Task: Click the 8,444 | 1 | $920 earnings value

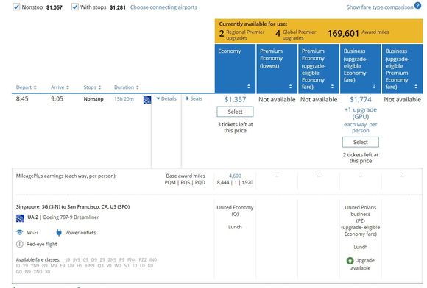Action: (235, 183)
